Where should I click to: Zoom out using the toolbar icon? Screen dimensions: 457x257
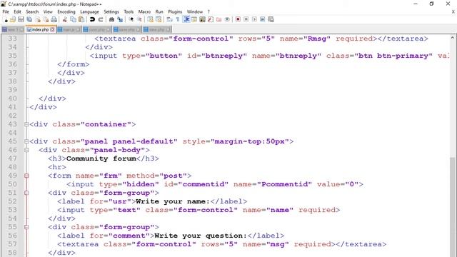139,19
